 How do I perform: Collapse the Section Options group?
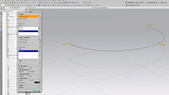pos(39,66)
